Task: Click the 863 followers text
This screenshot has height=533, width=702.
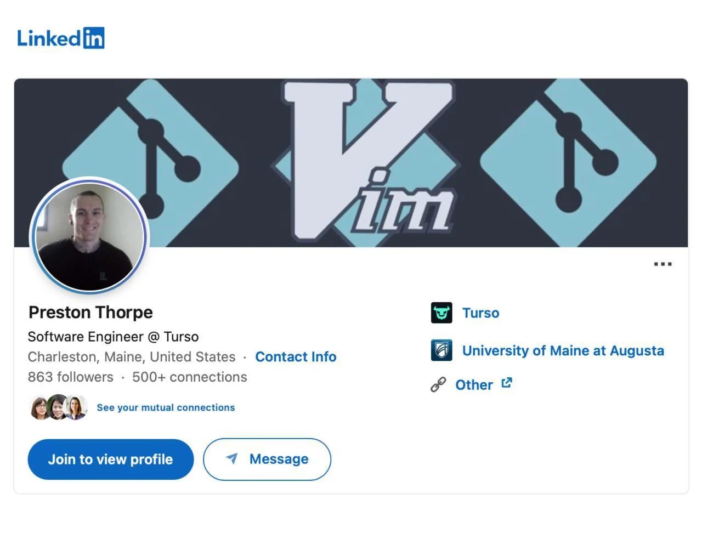Action: [x=70, y=377]
